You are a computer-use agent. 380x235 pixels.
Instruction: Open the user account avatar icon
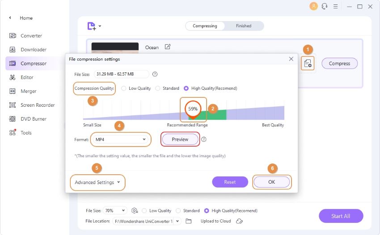(313, 6)
